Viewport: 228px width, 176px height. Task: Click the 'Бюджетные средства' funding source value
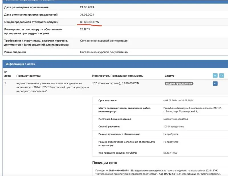[x=176, y=119]
